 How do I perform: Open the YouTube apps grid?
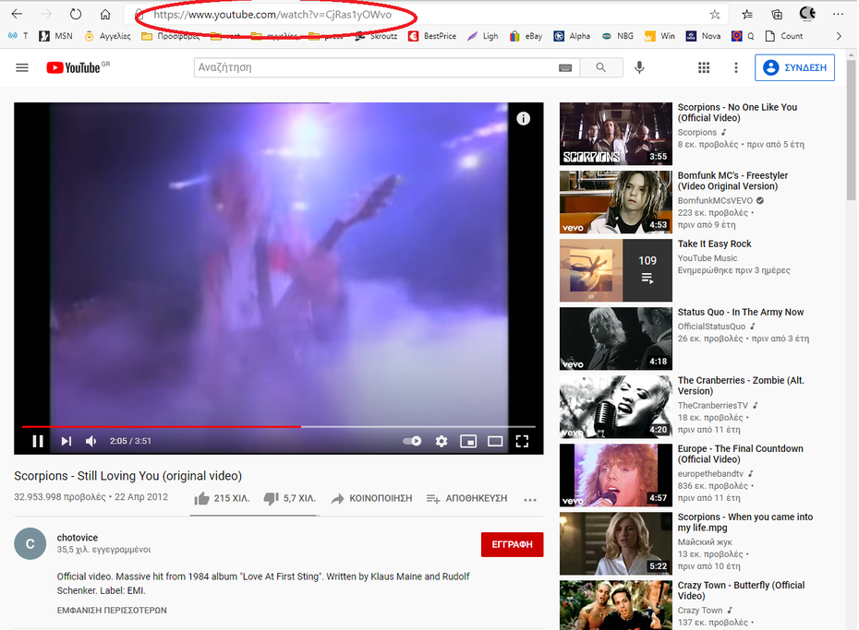click(704, 68)
